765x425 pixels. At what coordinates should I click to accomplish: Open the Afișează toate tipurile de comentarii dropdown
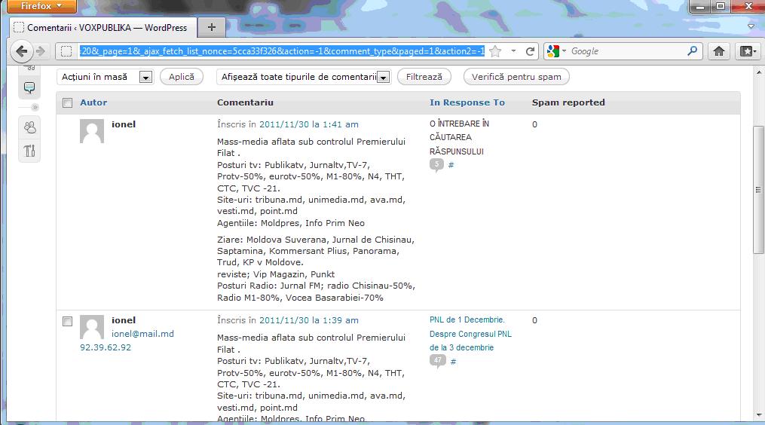click(304, 77)
